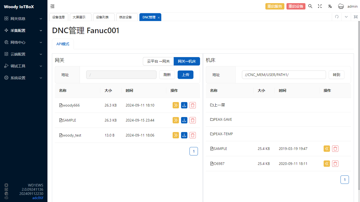Viewport: 360px width, 202px height.
Task: Expand the 云端配置 menu section
Action: (24, 54)
